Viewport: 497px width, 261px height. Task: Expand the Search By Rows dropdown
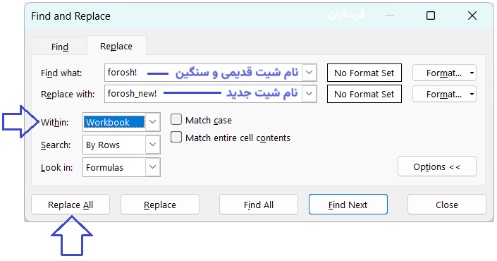(152, 145)
